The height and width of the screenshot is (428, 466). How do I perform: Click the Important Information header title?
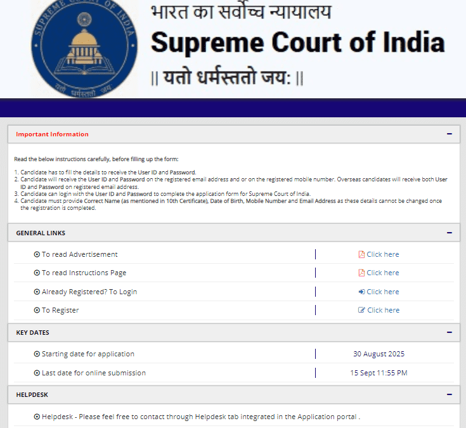[52, 134]
